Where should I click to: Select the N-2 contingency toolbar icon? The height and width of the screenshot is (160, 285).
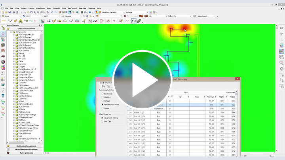click(x=133, y=21)
